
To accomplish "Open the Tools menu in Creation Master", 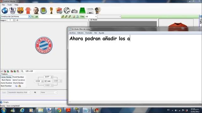I will pyautogui.click(x=9, y=5).
